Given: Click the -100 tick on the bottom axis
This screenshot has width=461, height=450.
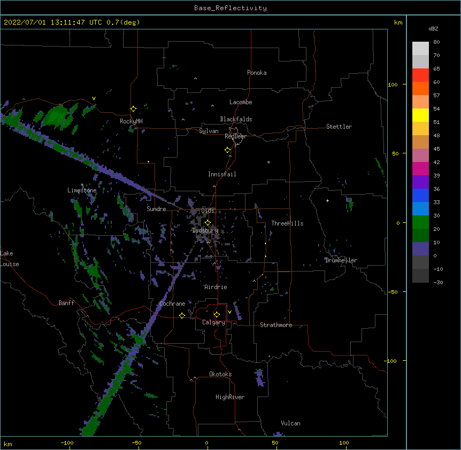Looking at the screenshot, I should [x=67, y=443].
